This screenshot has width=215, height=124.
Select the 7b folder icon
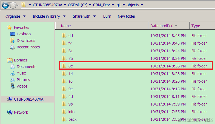(x=64, y=58)
